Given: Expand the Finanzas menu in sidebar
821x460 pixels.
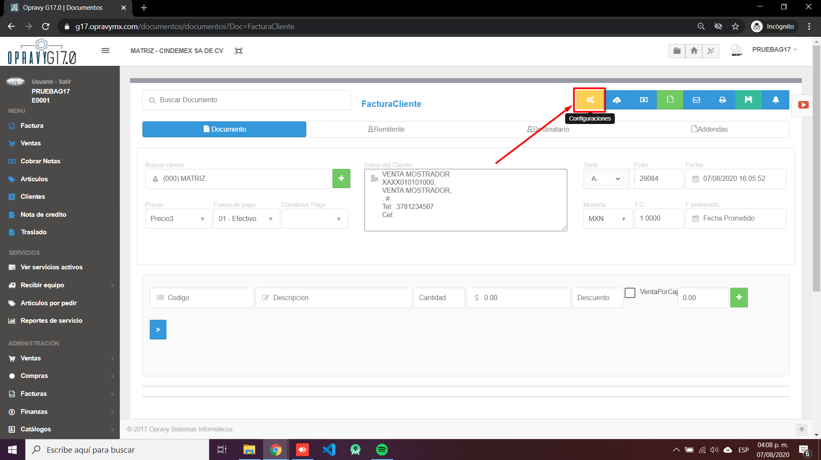Looking at the screenshot, I should tap(60, 412).
